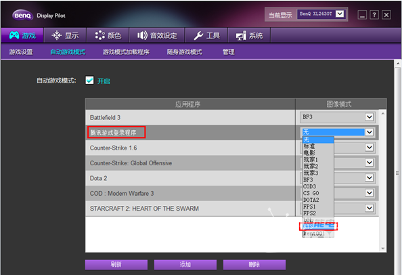The image size is (402, 275).
Task: Click the 添加 add button
Action: pyautogui.click(x=185, y=264)
